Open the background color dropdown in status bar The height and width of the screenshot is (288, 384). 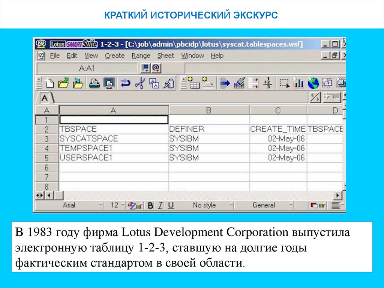pyautogui.click(x=318, y=205)
